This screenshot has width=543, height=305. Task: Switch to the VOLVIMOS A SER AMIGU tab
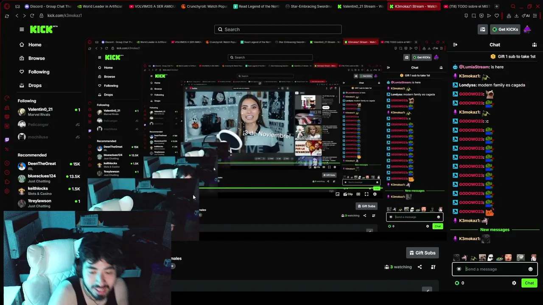(152, 6)
